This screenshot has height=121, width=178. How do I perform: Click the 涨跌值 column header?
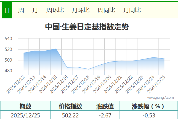(x=105, y=106)
